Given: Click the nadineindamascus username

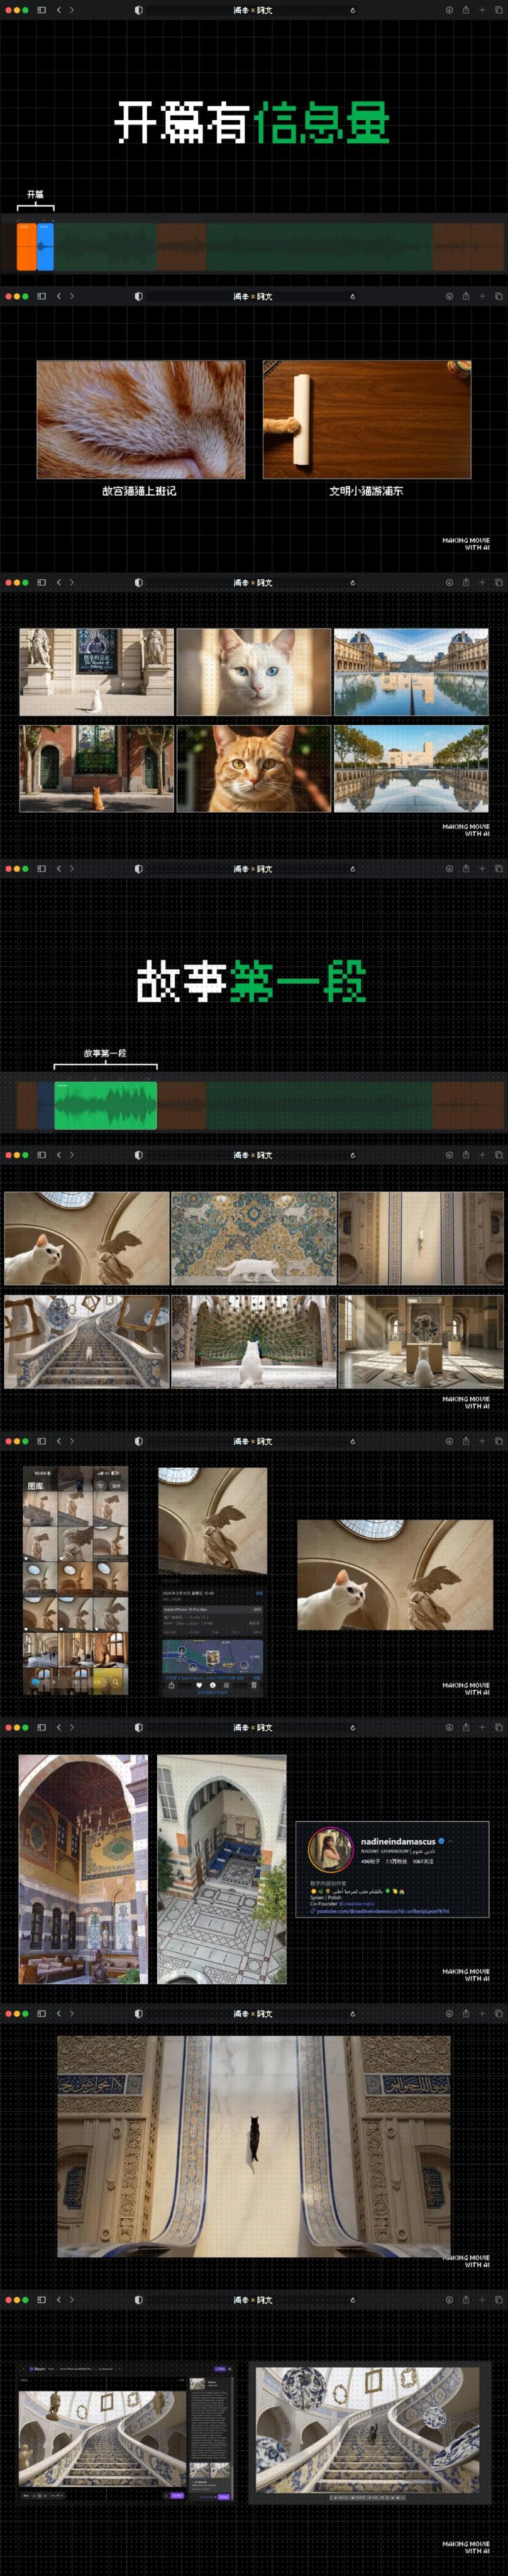Looking at the screenshot, I should click(x=398, y=1841).
